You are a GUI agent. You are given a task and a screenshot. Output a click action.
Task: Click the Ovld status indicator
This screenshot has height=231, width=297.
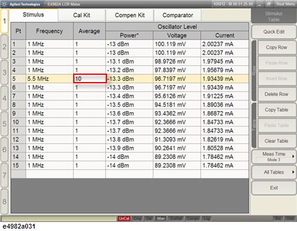[290, 218]
